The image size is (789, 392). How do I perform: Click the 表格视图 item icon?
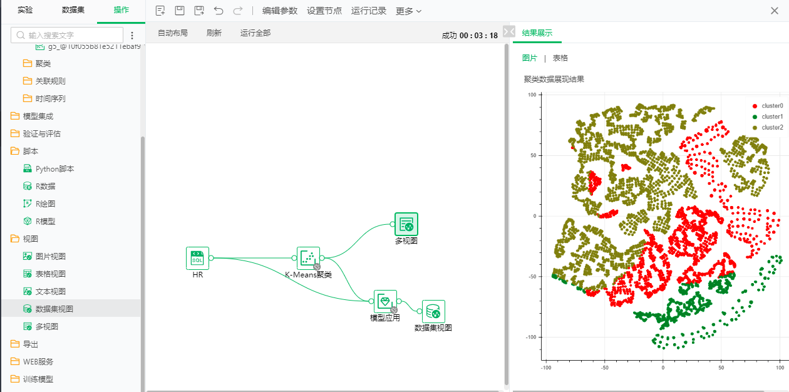point(28,274)
